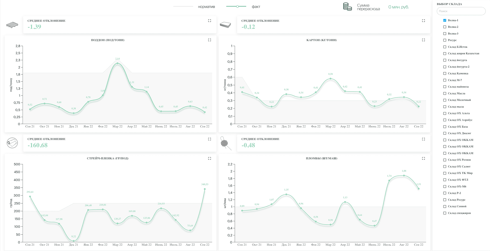The width and height of the screenshot is (490, 251).
Task: Check the Склад ОХ ФТЛ checkbox
Action: pyautogui.click(x=445, y=180)
